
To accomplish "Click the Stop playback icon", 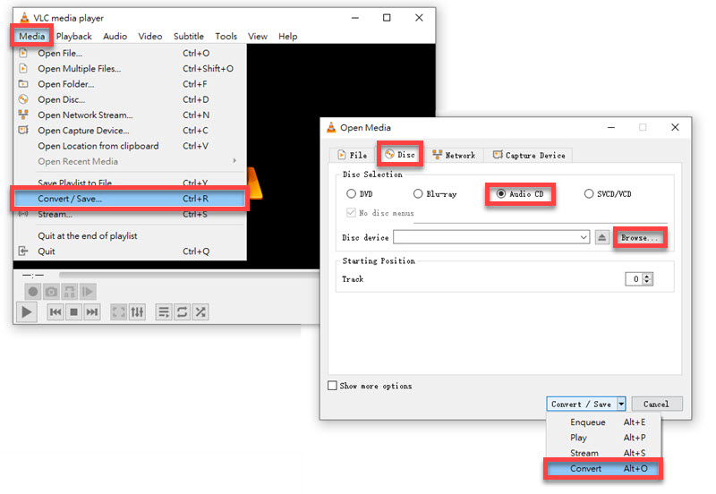I will pos(74,312).
